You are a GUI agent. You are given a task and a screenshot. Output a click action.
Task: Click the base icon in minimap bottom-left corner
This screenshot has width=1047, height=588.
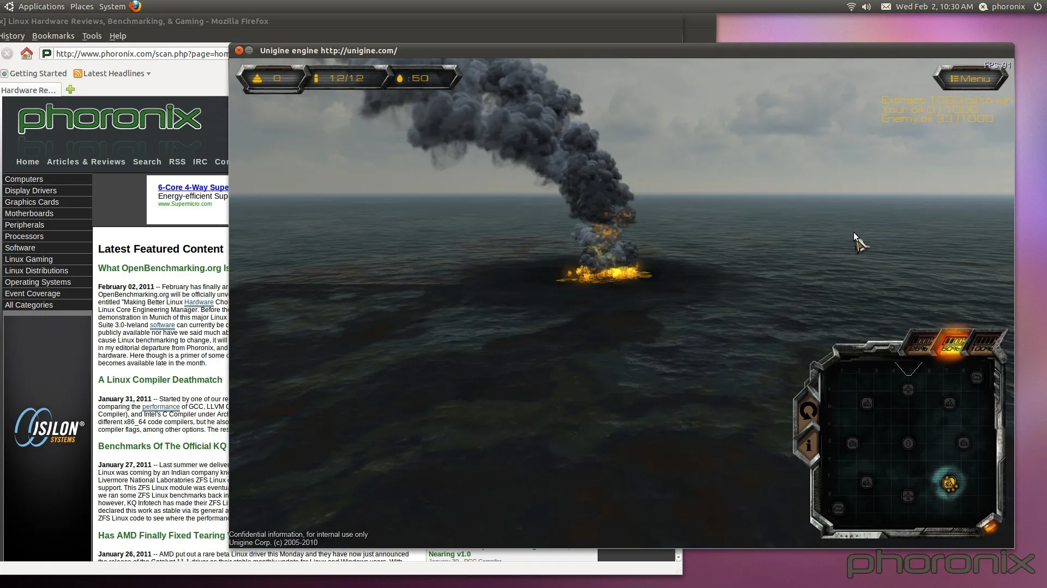[839, 509]
